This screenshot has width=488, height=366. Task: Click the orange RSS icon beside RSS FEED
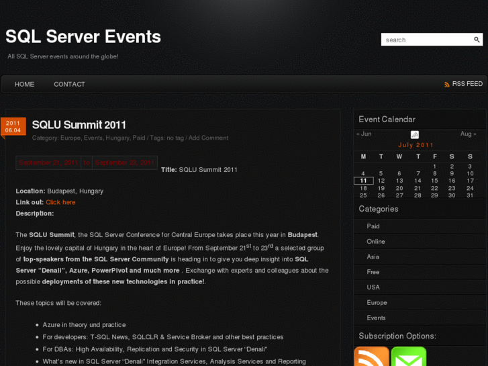tap(447, 85)
